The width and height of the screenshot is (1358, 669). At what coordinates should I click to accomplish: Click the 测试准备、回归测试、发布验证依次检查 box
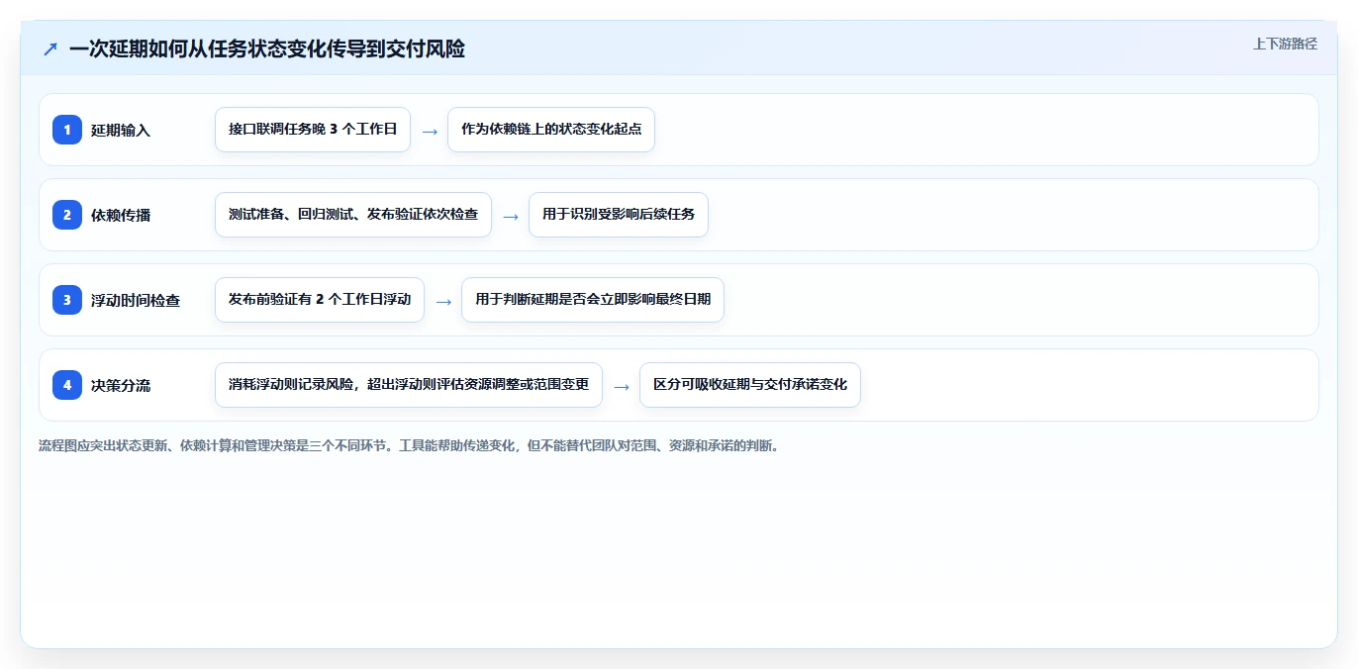[353, 215]
